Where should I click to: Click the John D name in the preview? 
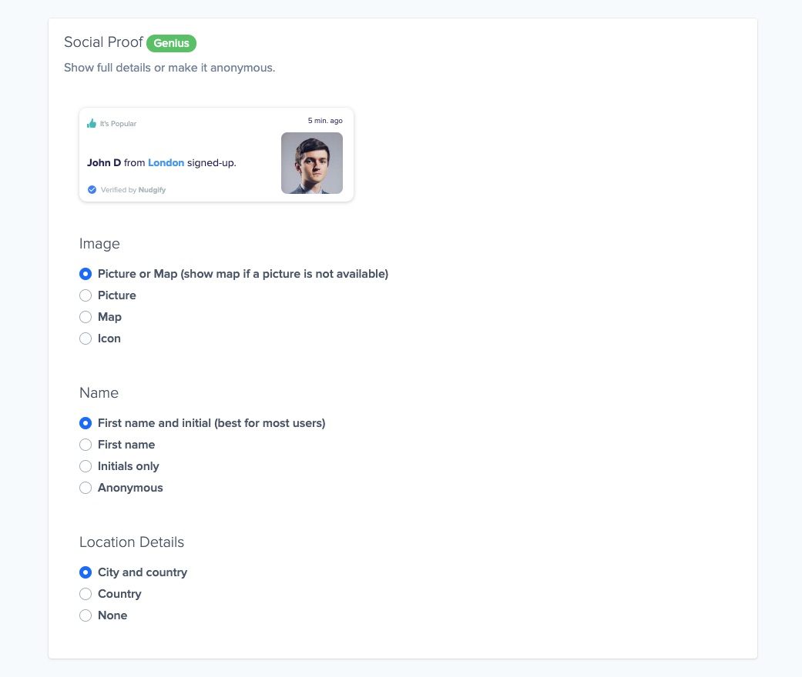(x=104, y=162)
